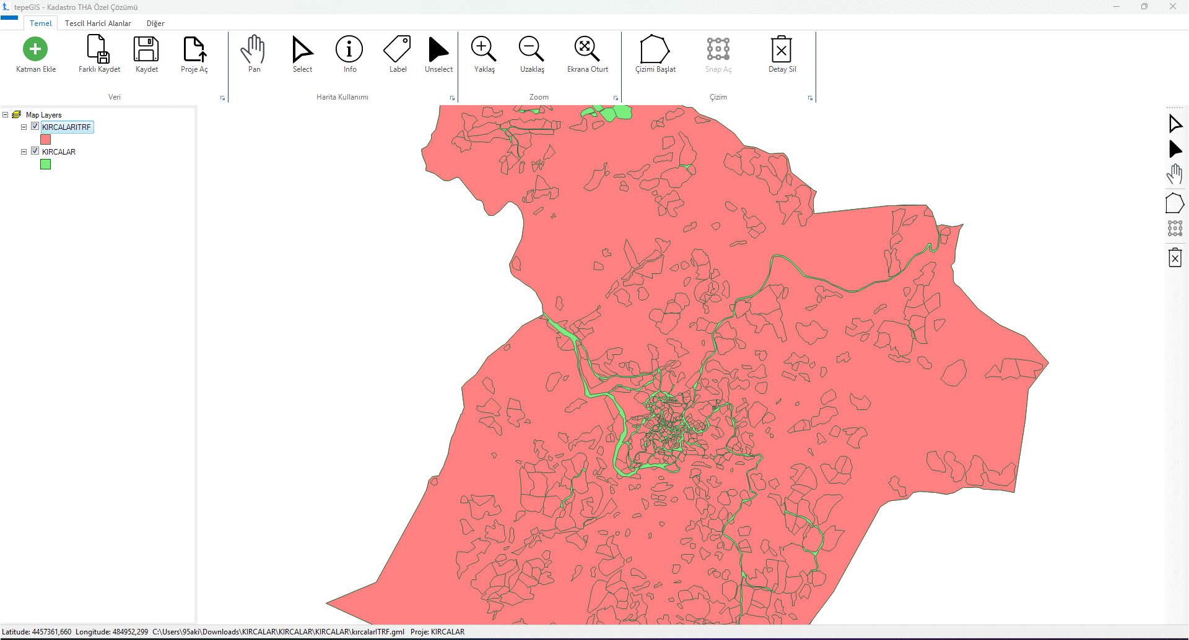The height and width of the screenshot is (640, 1189).
Task: Click the Kaydet save button
Action: 147,49
